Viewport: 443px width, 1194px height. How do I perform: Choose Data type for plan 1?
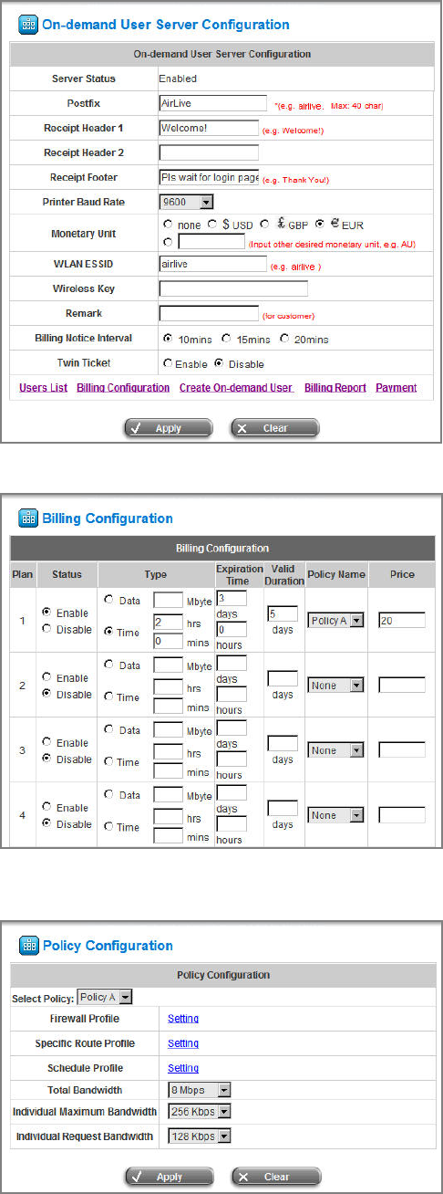[110, 600]
